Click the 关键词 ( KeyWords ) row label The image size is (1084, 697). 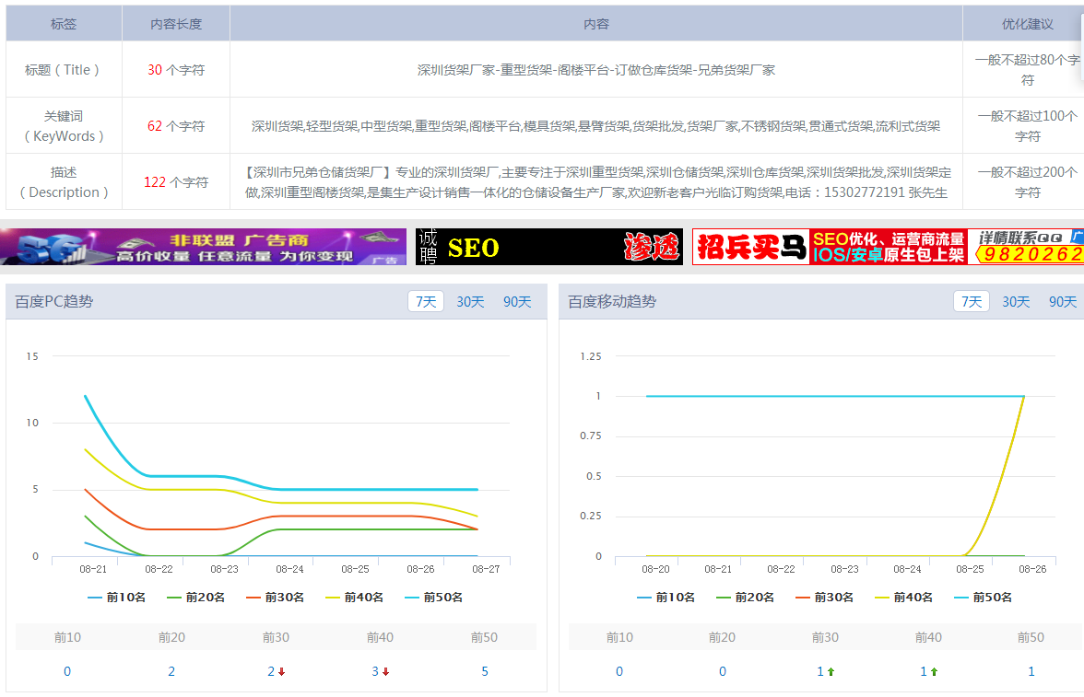click(64, 126)
